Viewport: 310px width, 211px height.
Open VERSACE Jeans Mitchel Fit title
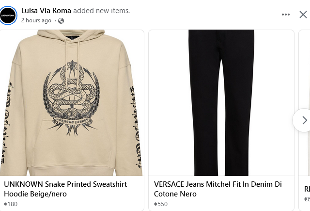218,189
